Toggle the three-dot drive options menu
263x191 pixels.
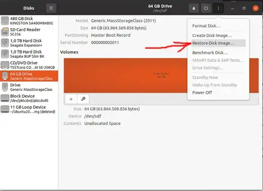coord(218,8)
